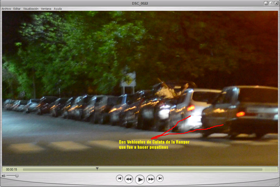Open the Visualización menu

(x=31, y=9)
